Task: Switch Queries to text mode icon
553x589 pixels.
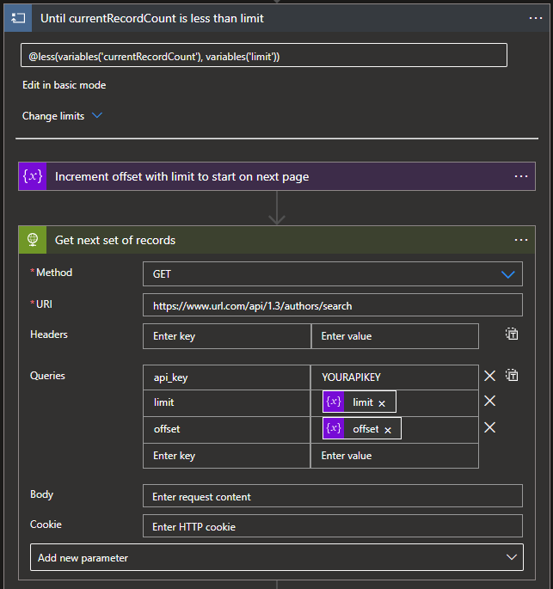Action: (x=512, y=375)
